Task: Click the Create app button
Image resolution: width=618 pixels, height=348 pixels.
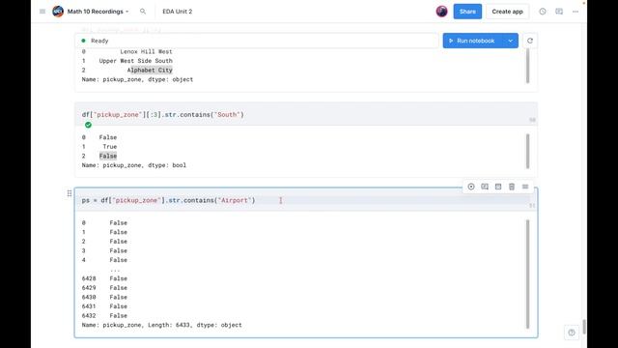Action: (507, 12)
